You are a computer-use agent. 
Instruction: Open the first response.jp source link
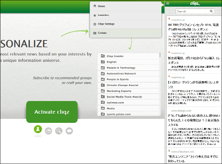(178, 20)
